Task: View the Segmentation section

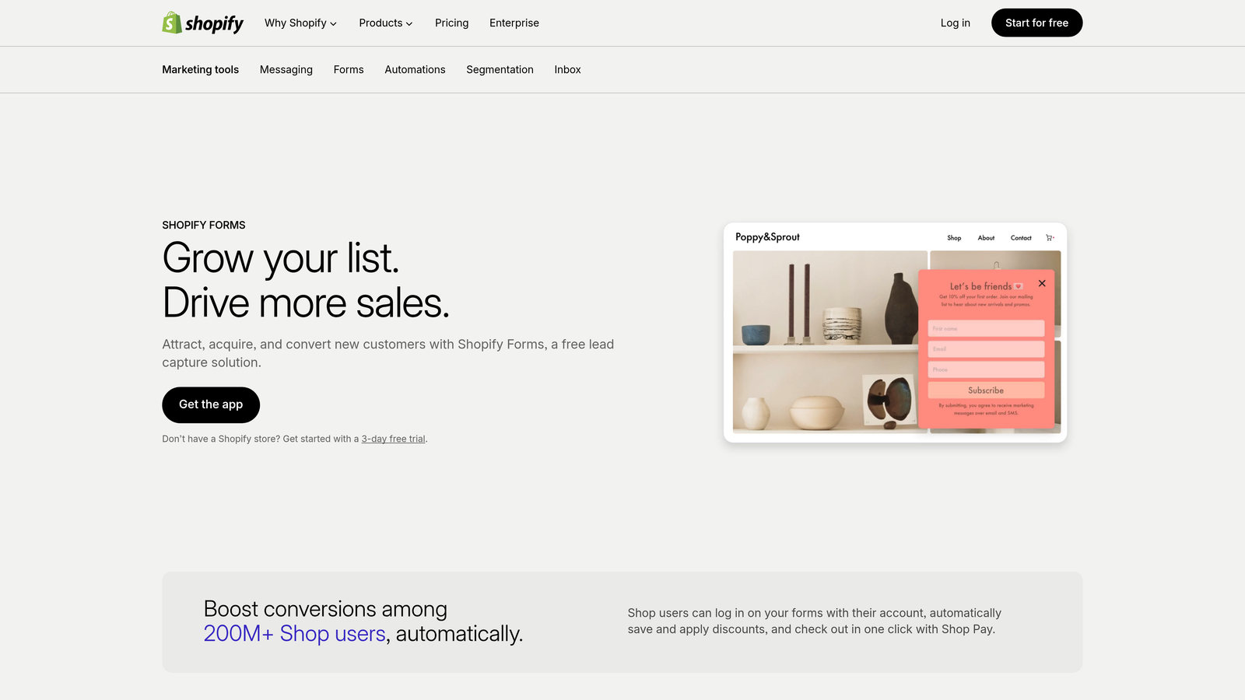Action: (500, 69)
